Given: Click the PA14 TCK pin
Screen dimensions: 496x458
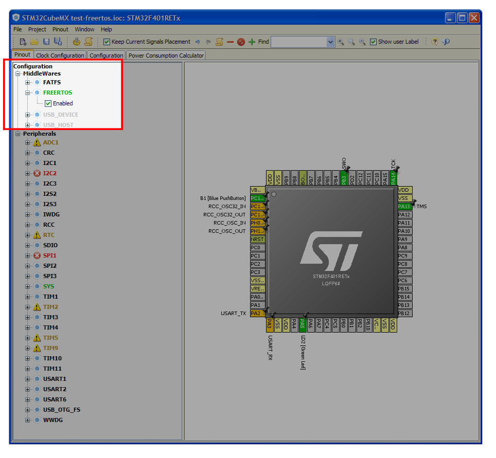Looking at the screenshot, I should 393,178.
